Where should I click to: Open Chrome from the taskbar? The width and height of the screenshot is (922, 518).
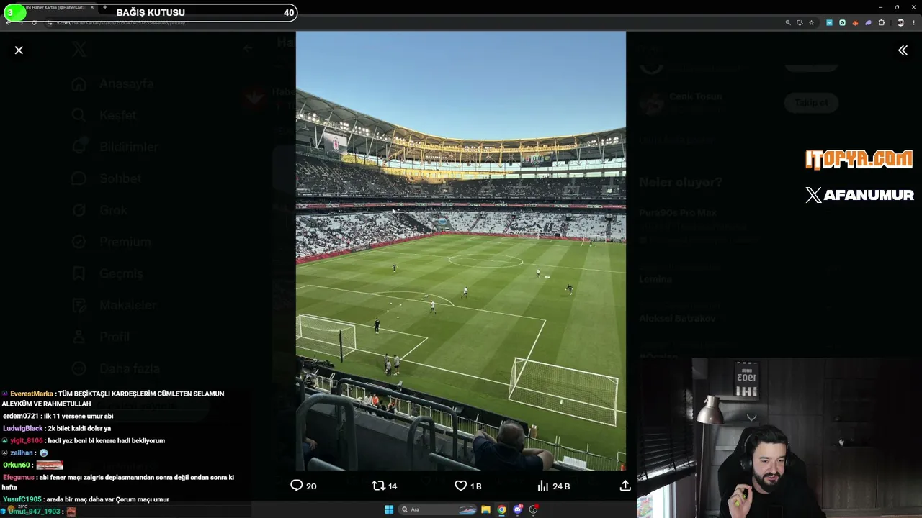pyautogui.click(x=502, y=509)
